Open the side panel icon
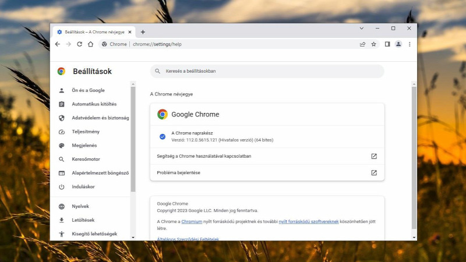The width and height of the screenshot is (466, 262). pos(387,44)
